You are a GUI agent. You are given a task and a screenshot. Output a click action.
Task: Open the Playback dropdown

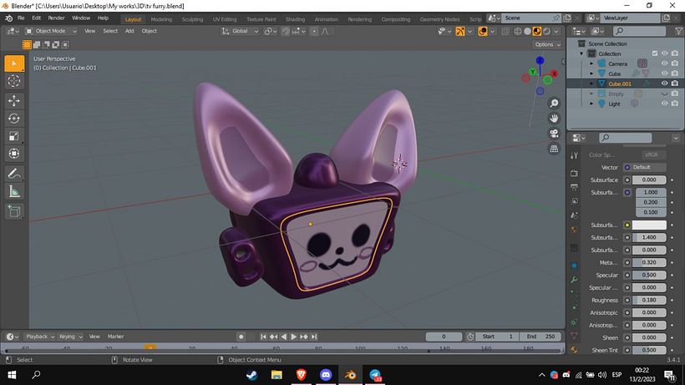pyautogui.click(x=40, y=337)
